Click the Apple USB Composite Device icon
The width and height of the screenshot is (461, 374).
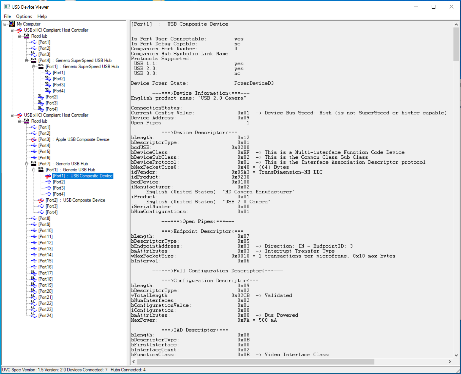34,139
